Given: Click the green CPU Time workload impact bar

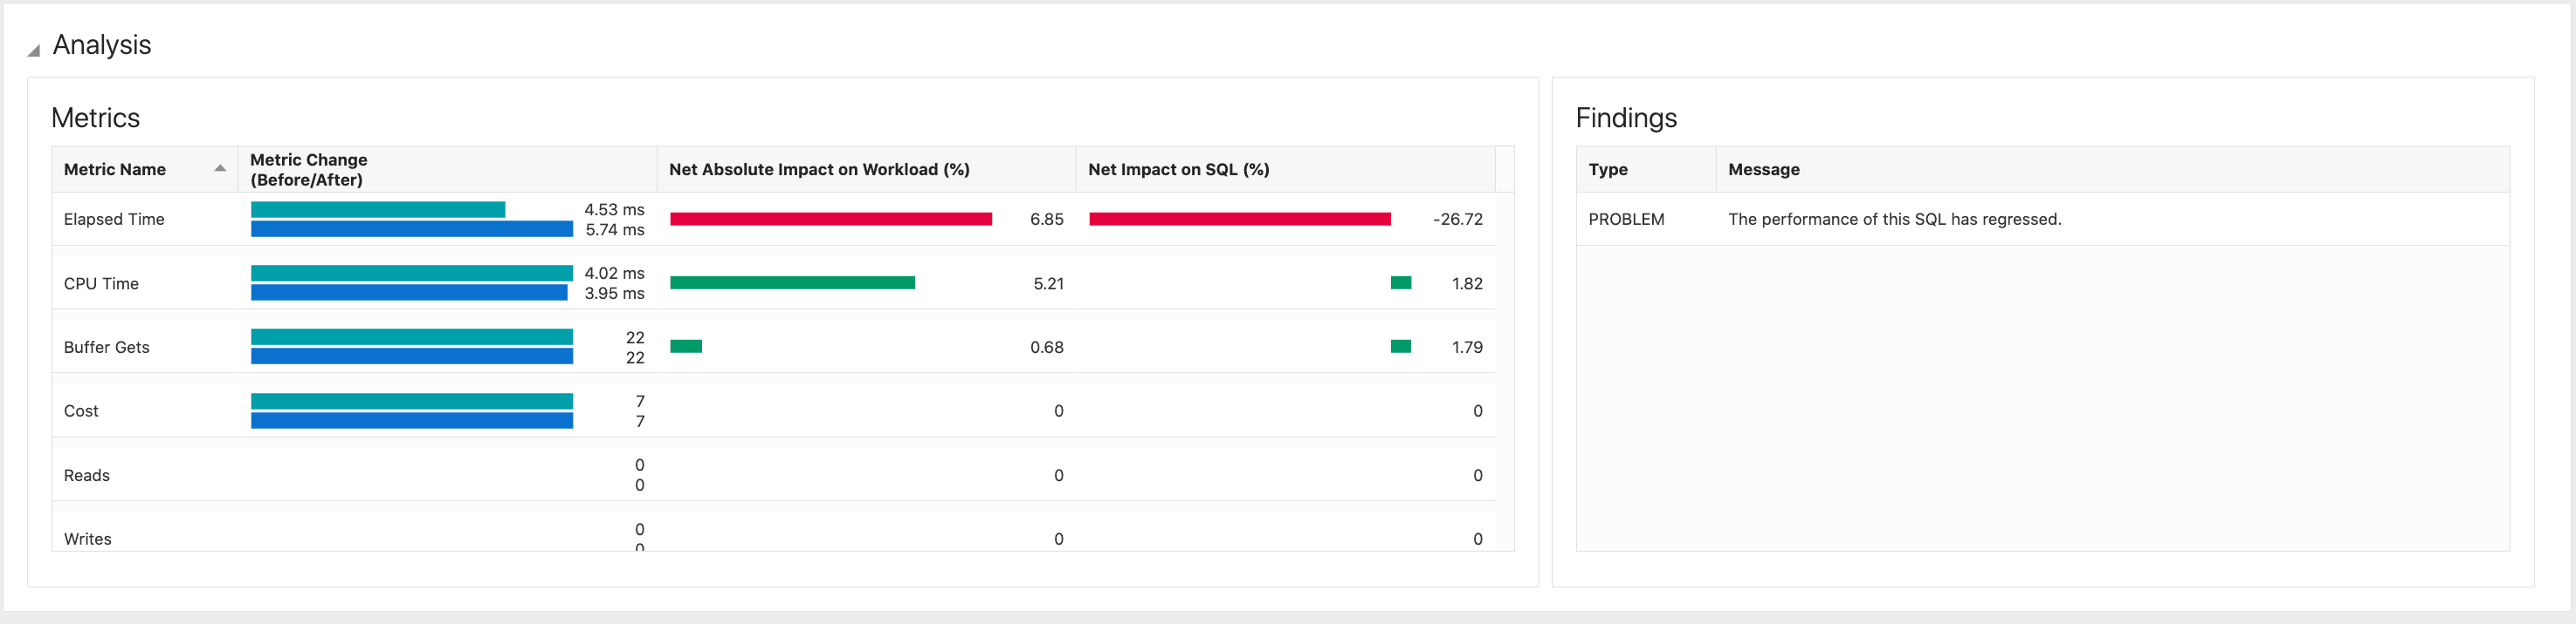Looking at the screenshot, I should click(x=792, y=283).
